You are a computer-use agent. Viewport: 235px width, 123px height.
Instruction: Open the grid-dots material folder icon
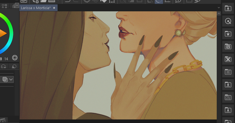[228, 97]
